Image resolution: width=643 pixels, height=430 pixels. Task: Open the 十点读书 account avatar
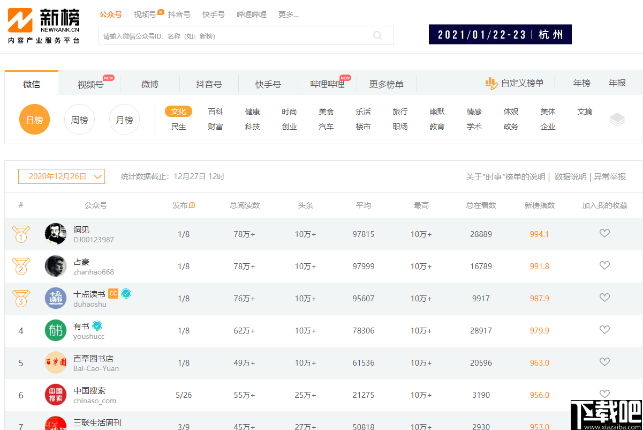click(x=56, y=298)
